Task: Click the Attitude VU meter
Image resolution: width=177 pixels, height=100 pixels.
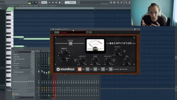Action: (95, 45)
